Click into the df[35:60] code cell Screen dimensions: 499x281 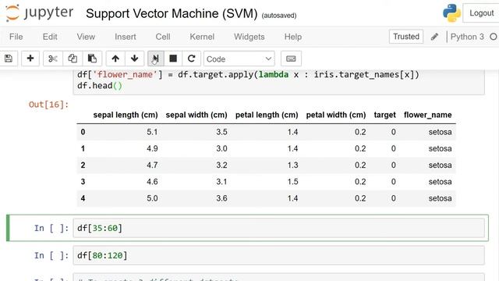(279, 228)
